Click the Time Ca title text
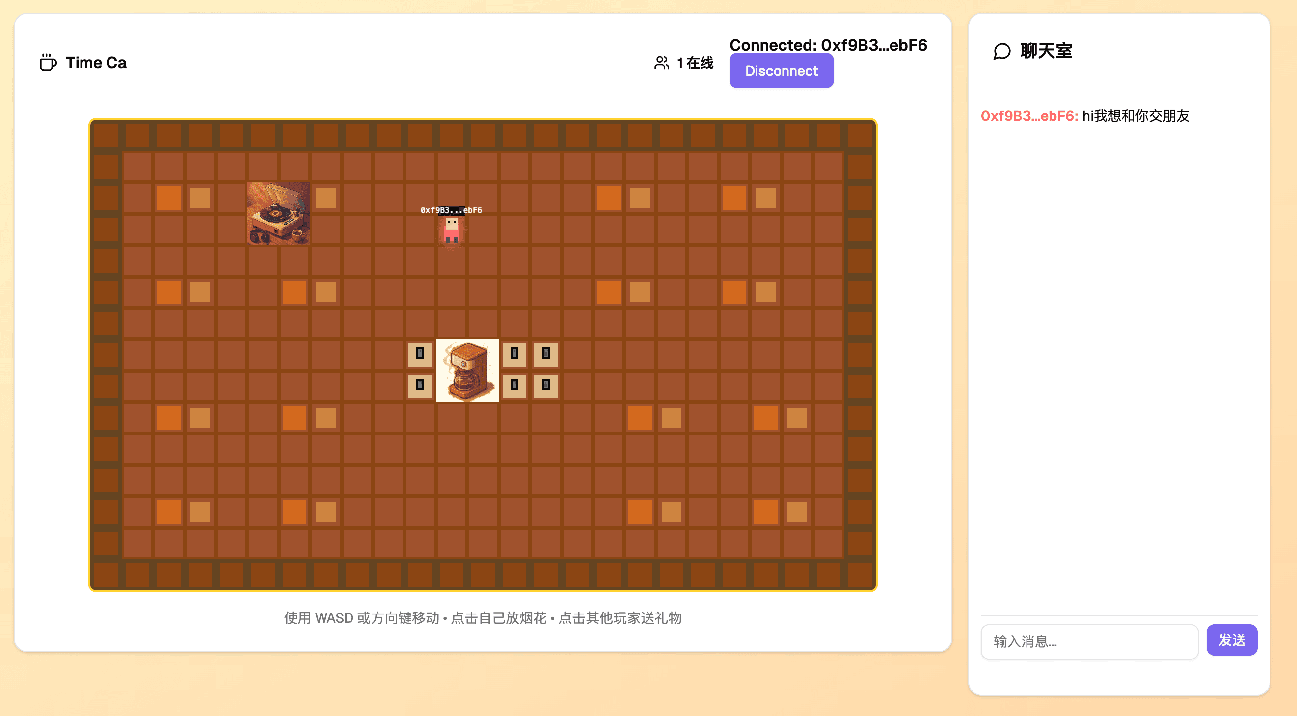1297x716 pixels. (x=96, y=63)
